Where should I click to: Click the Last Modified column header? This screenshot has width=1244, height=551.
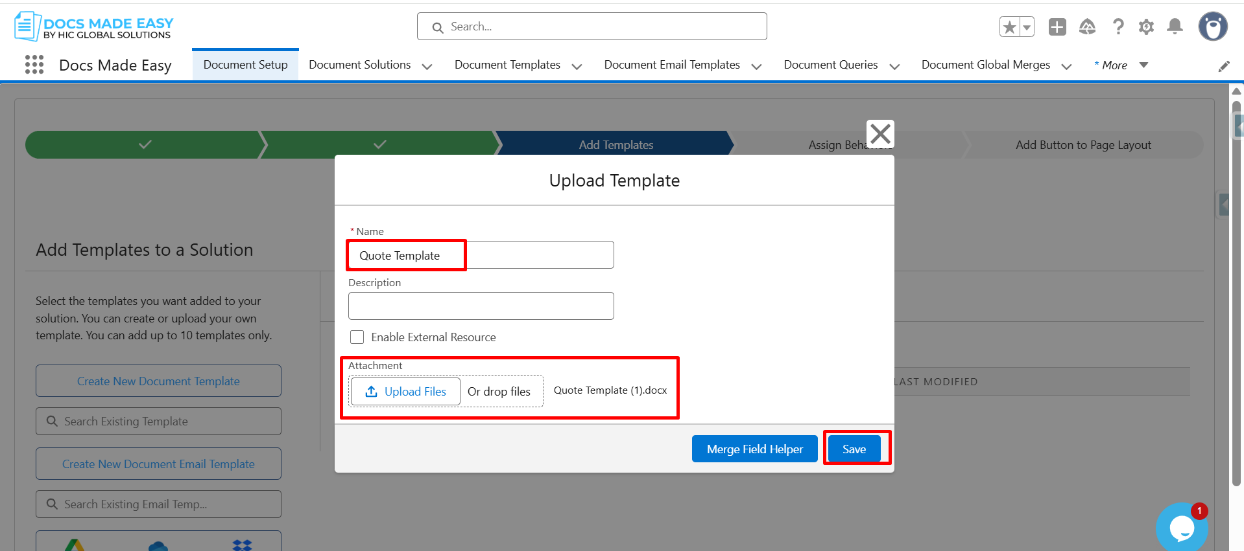coord(936,382)
